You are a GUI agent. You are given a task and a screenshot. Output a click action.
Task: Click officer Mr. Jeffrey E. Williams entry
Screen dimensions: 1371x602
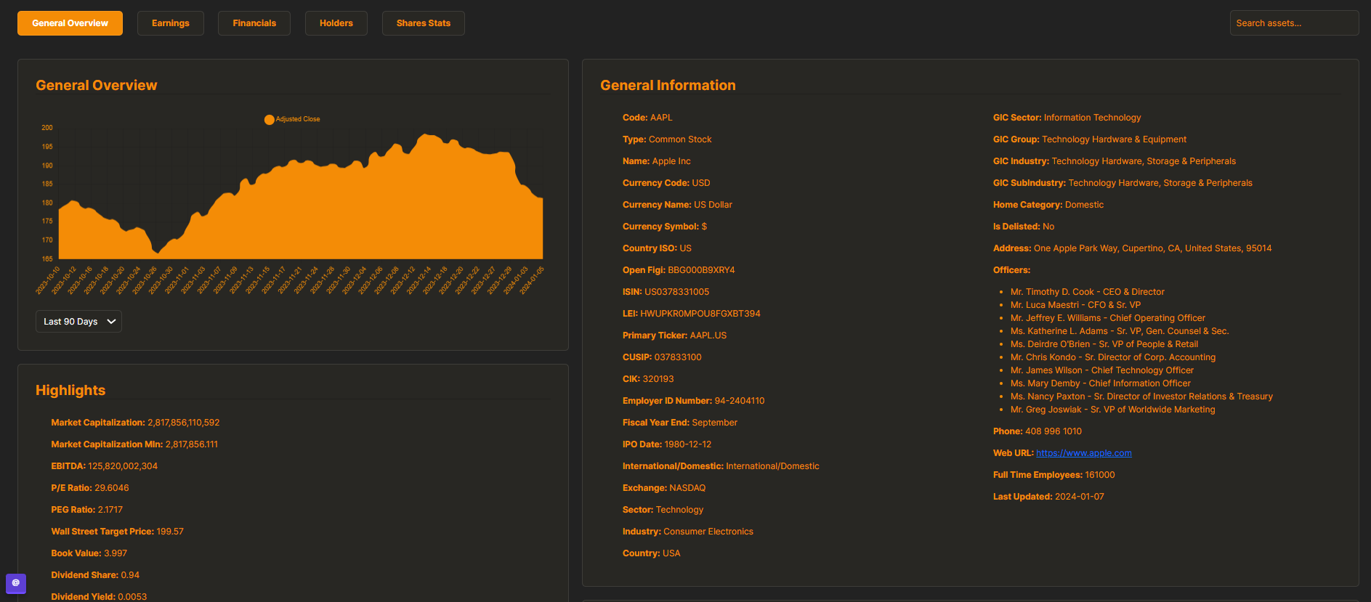(x=1108, y=318)
